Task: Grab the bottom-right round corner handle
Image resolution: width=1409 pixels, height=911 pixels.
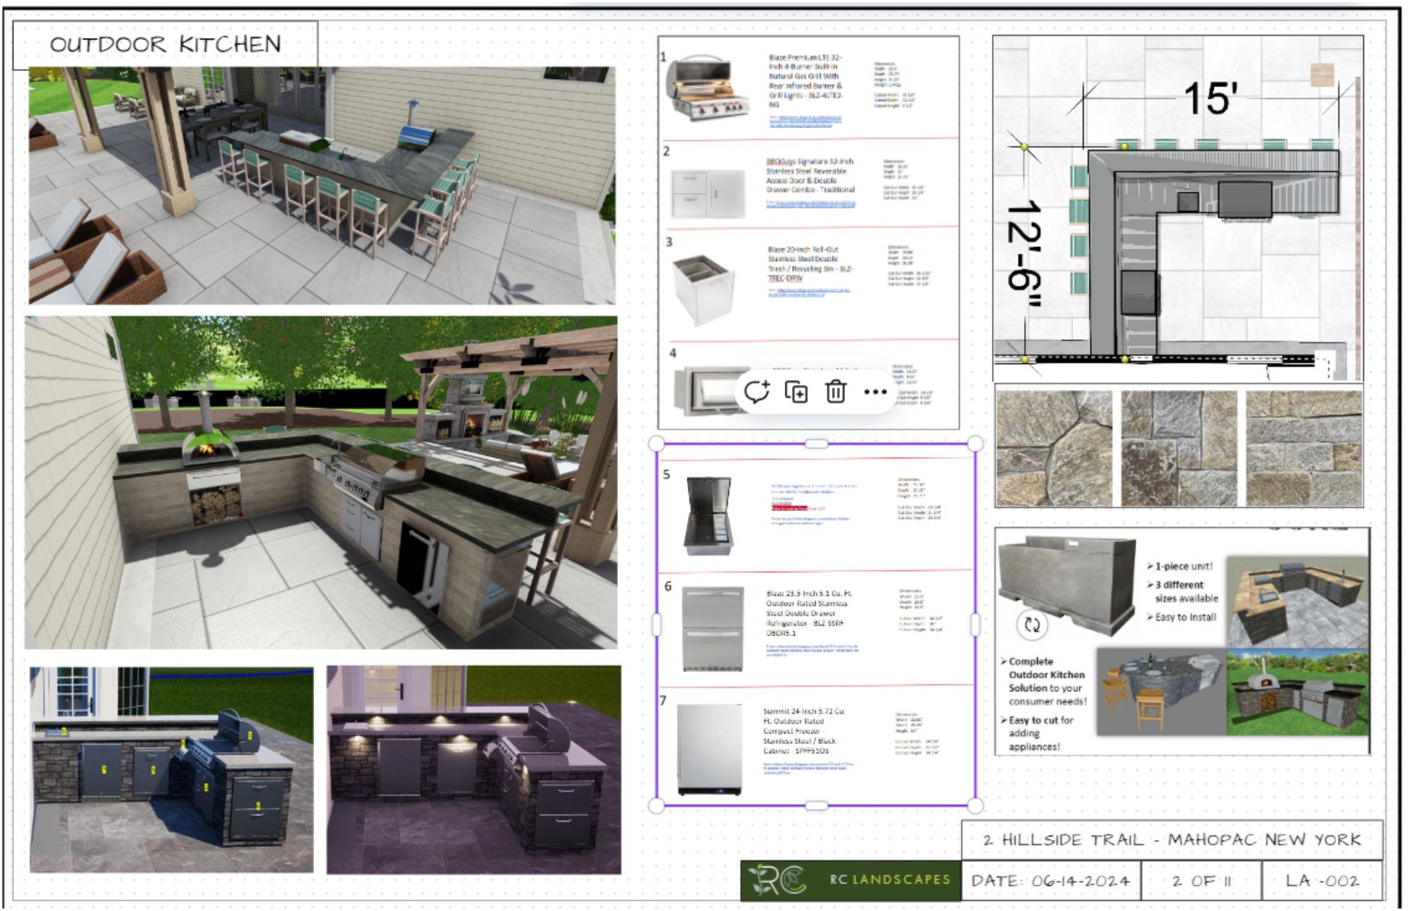Action: tap(975, 805)
